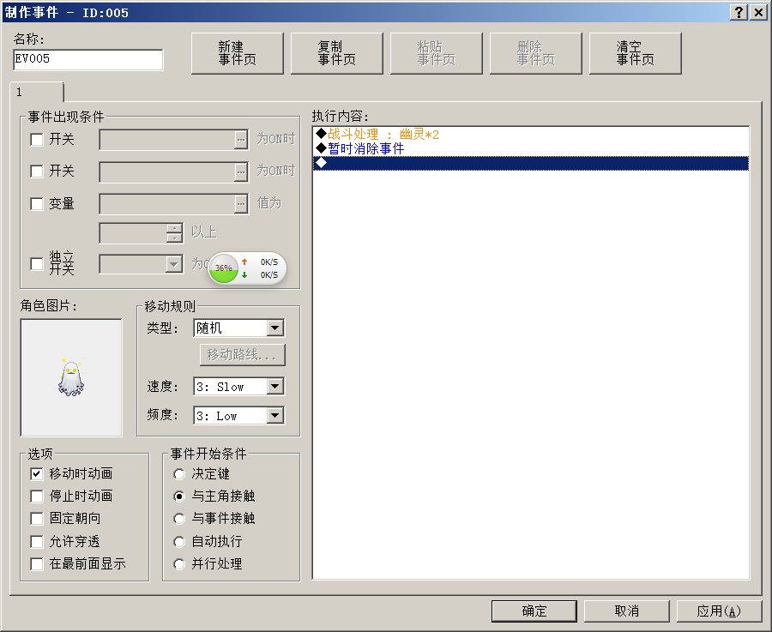The height and width of the screenshot is (632, 772).
Task: Open the 速度 dropdown showing 3: Slow
Action: coord(275,387)
